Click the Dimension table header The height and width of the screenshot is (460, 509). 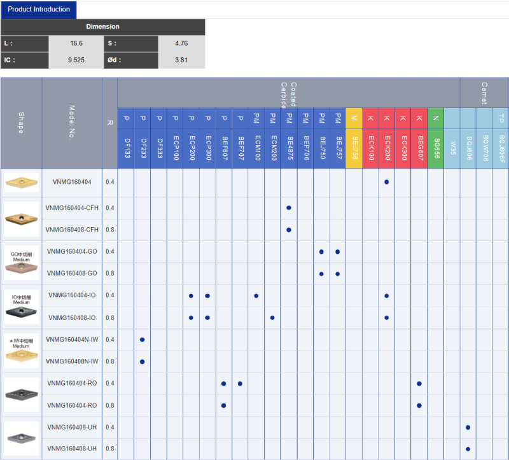(102, 27)
